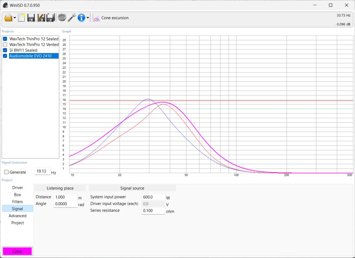
Task: Select WavTech ThinPro 12 Sealed project name
Action: [x=34, y=39]
